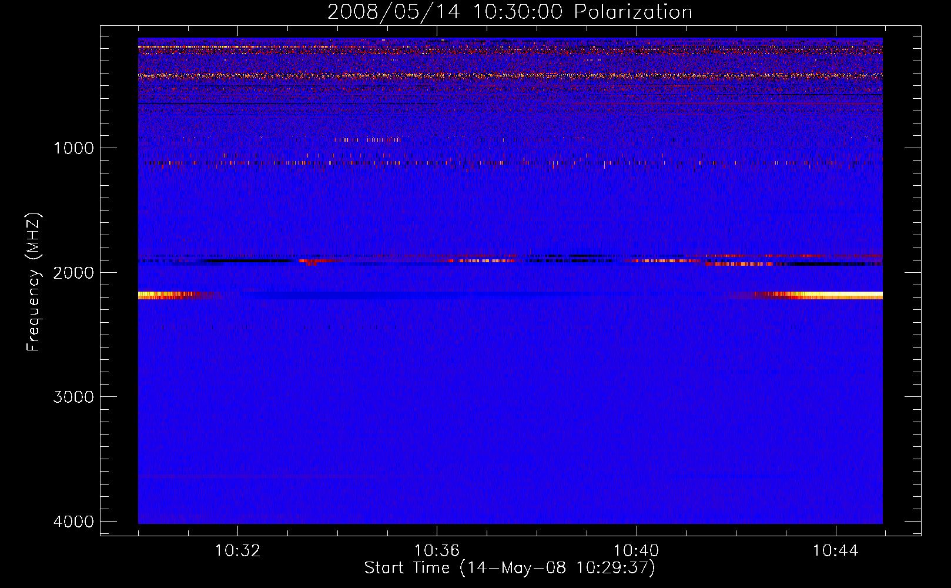The height and width of the screenshot is (588, 951).
Task: Click the yellow burst at left start near 2200 MHz
Action: pyautogui.click(x=166, y=295)
